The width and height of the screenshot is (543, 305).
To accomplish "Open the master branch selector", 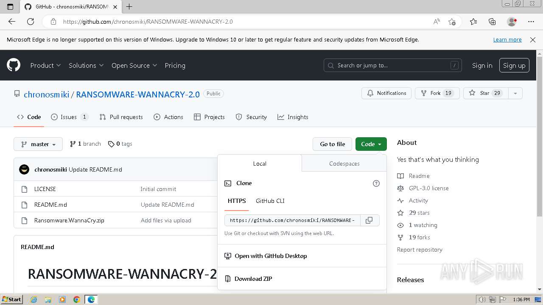I will pos(38,144).
